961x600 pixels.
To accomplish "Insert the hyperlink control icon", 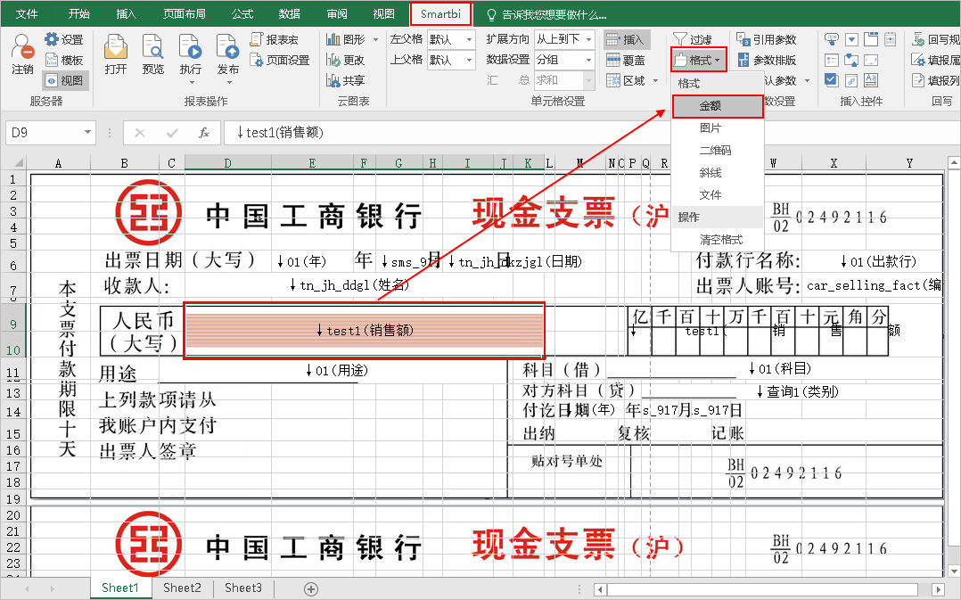I will (851, 79).
